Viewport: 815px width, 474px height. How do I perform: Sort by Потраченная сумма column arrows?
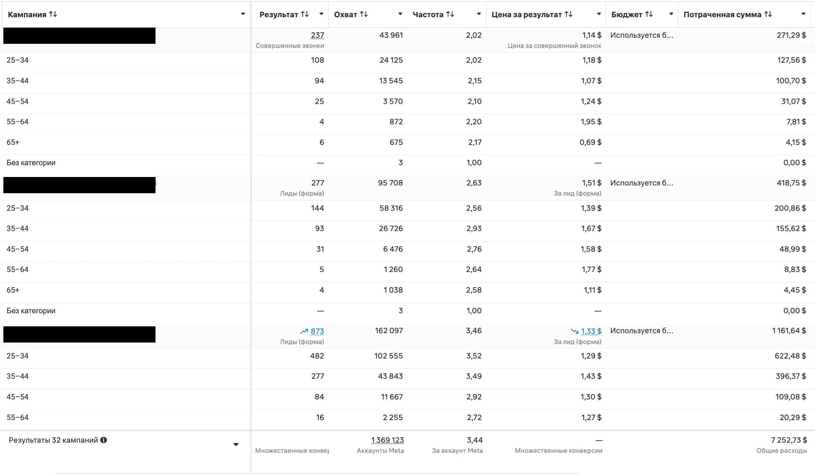tap(768, 14)
